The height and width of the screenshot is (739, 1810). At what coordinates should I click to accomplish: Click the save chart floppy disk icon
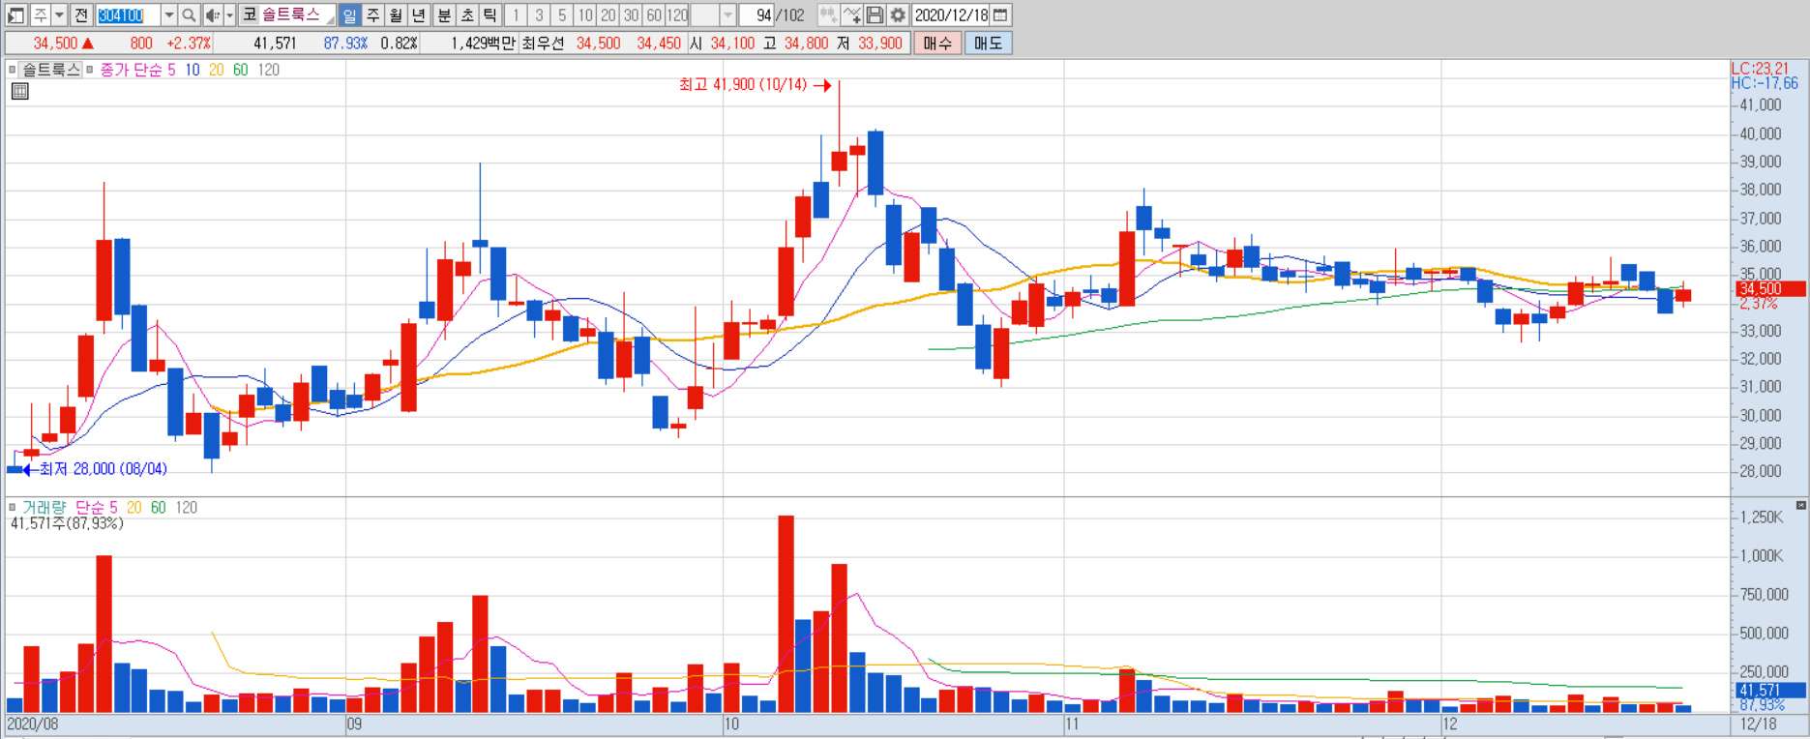pos(875,15)
